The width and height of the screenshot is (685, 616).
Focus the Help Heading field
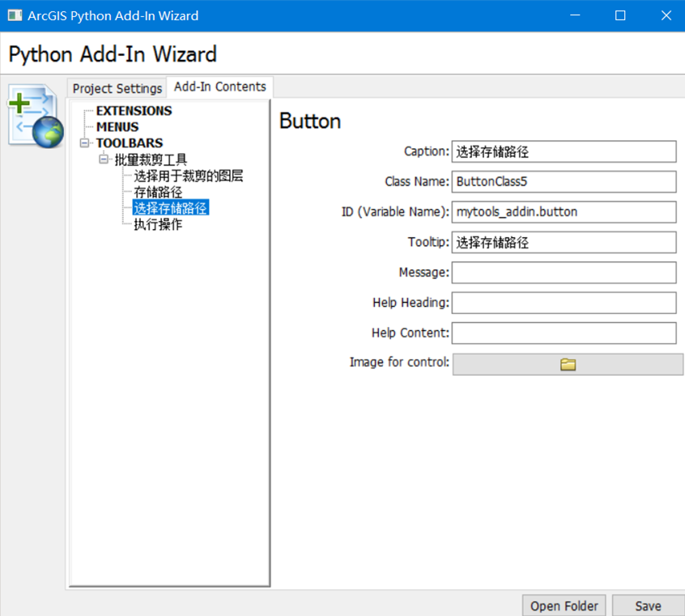564,303
